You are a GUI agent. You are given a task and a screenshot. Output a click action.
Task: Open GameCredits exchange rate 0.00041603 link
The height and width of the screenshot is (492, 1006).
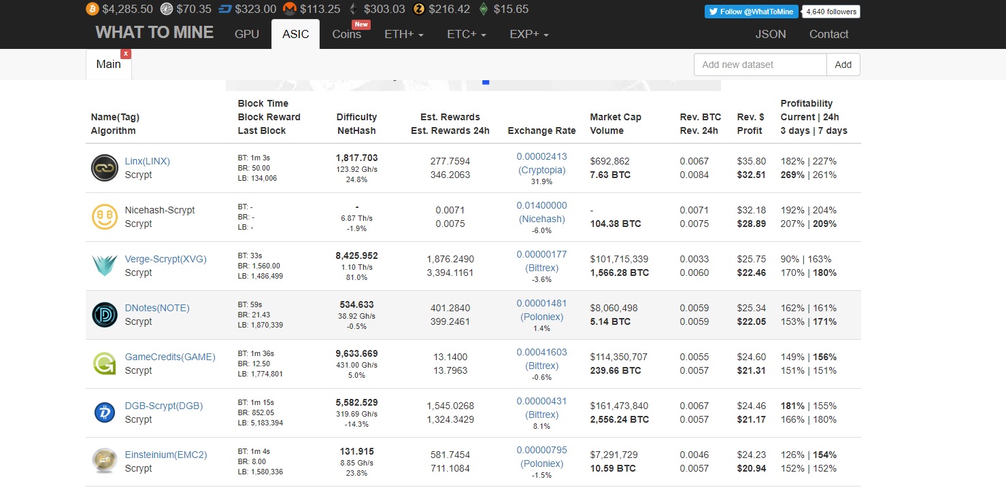541,352
